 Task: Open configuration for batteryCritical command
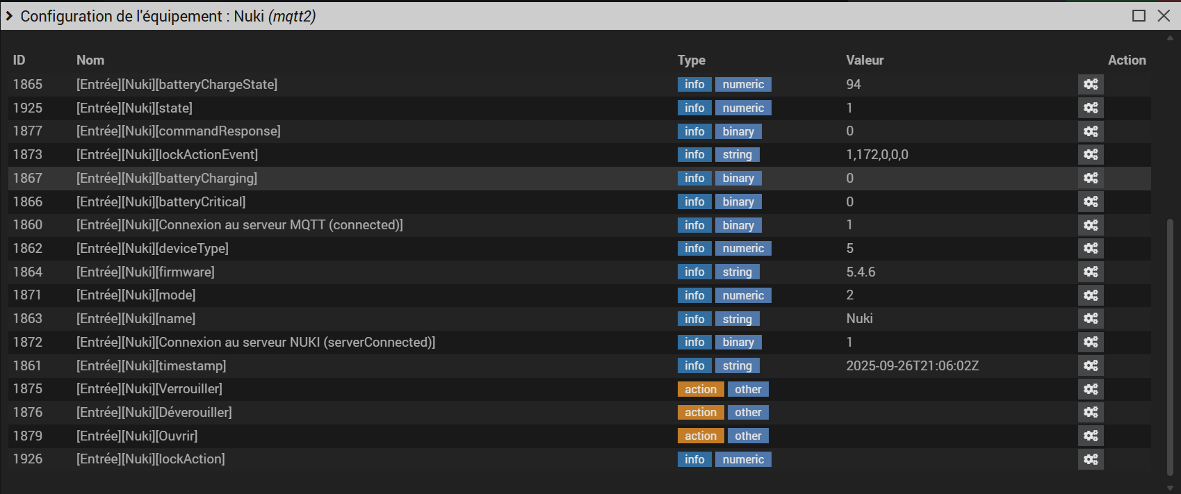point(1091,201)
